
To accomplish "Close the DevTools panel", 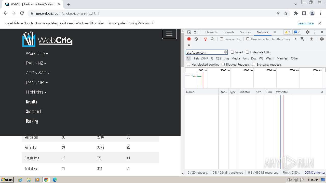I will (322, 32).
